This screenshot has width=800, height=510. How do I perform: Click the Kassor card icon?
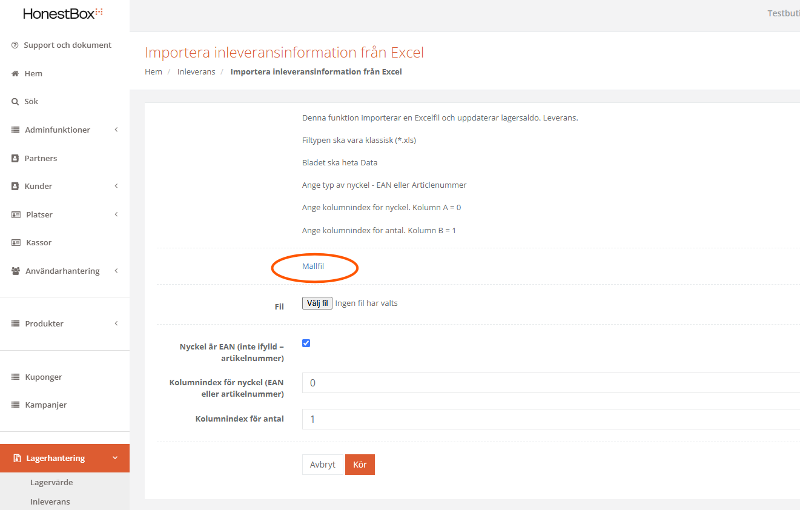(x=16, y=243)
